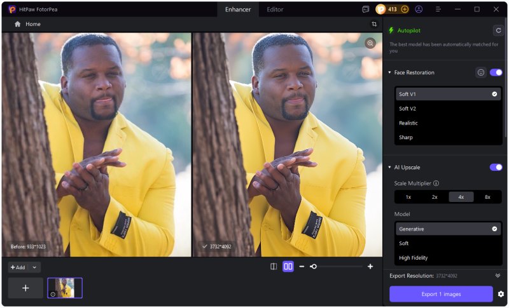Viewport: 509px width, 308px height.
Task: Click the magnifier zoom icon on preview
Action: pyautogui.click(x=370, y=43)
